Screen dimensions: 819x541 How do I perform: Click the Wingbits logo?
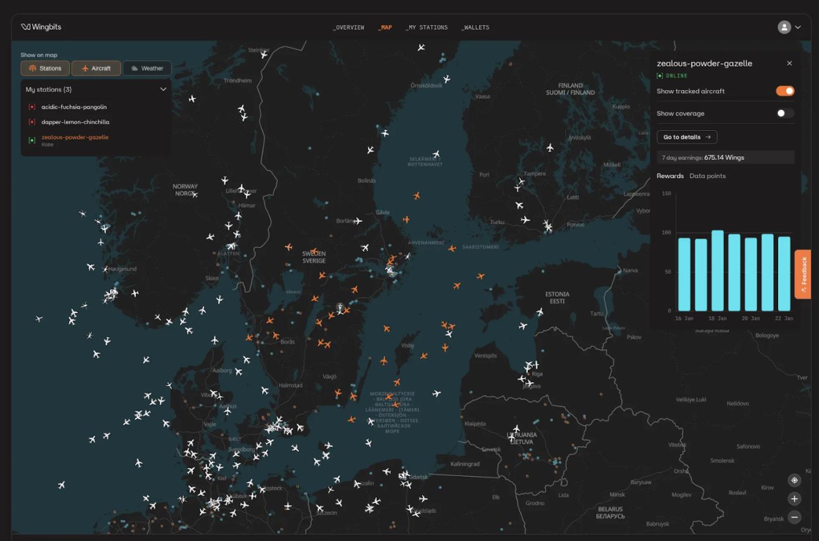(x=40, y=27)
